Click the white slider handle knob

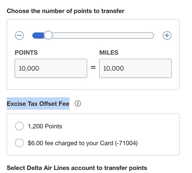tap(48, 35)
